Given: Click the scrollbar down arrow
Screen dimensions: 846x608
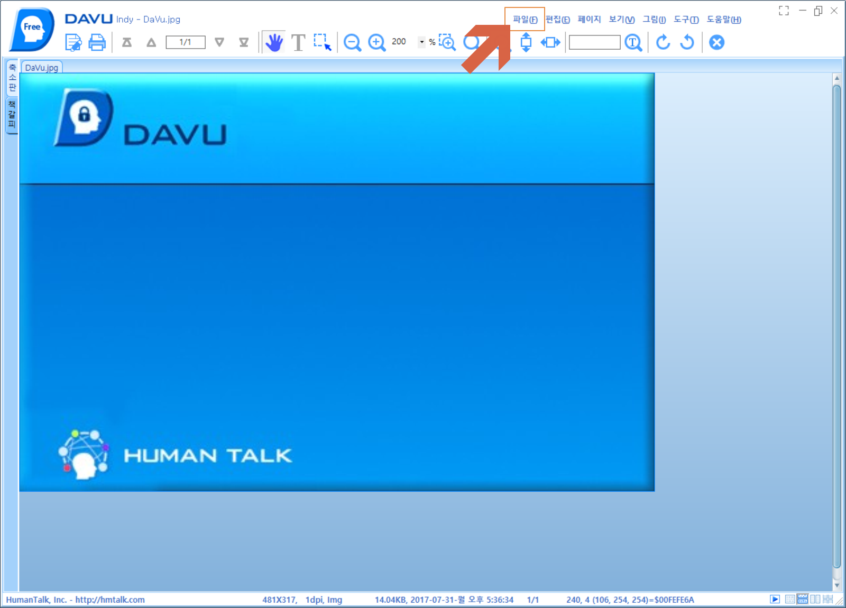Looking at the screenshot, I should point(836,585).
